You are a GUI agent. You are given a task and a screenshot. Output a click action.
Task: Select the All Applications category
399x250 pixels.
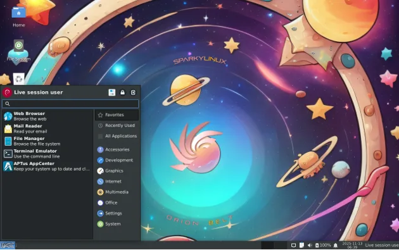[x=117, y=136]
